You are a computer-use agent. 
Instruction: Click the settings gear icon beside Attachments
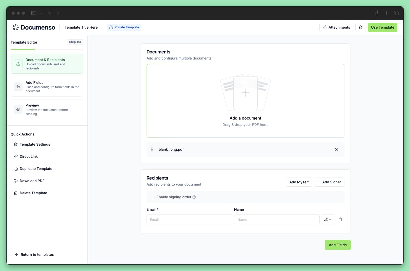click(x=360, y=27)
